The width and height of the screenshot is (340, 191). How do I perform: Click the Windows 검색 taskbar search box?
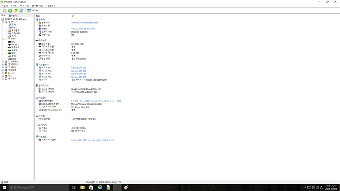[x=39, y=187]
